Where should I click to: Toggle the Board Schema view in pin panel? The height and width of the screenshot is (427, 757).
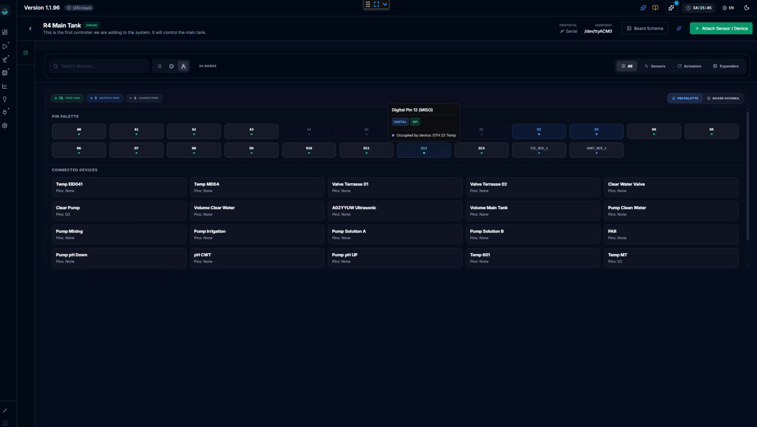723,98
